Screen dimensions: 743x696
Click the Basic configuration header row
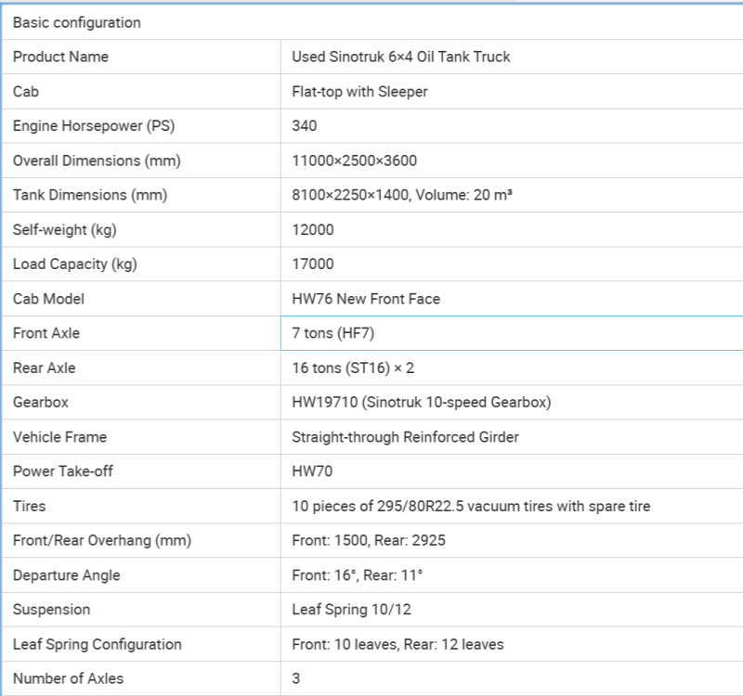point(371,22)
